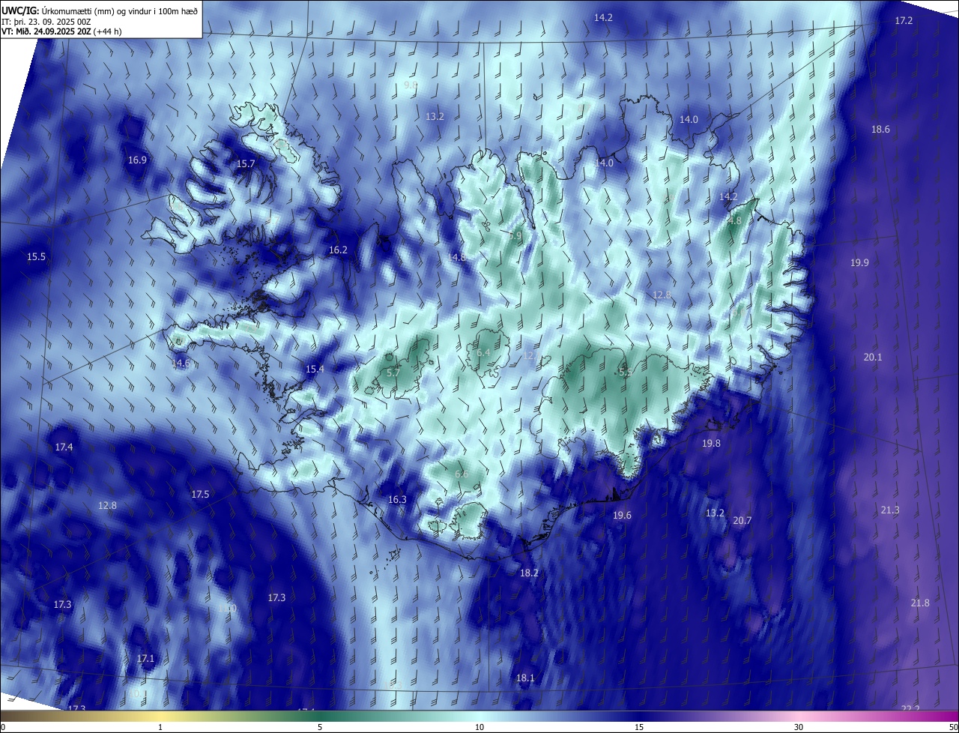The width and height of the screenshot is (959, 733).
Task: Click the 16.9 value label
Action: coord(137,160)
